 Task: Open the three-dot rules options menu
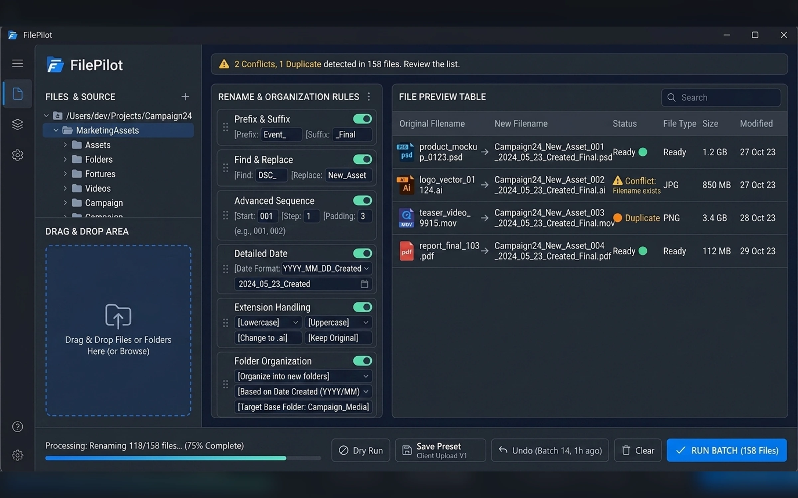pyautogui.click(x=368, y=97)
